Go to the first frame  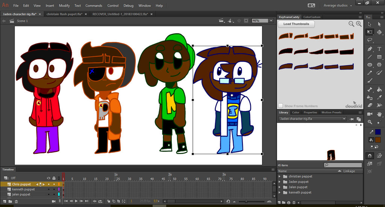[x=66, y=201]
